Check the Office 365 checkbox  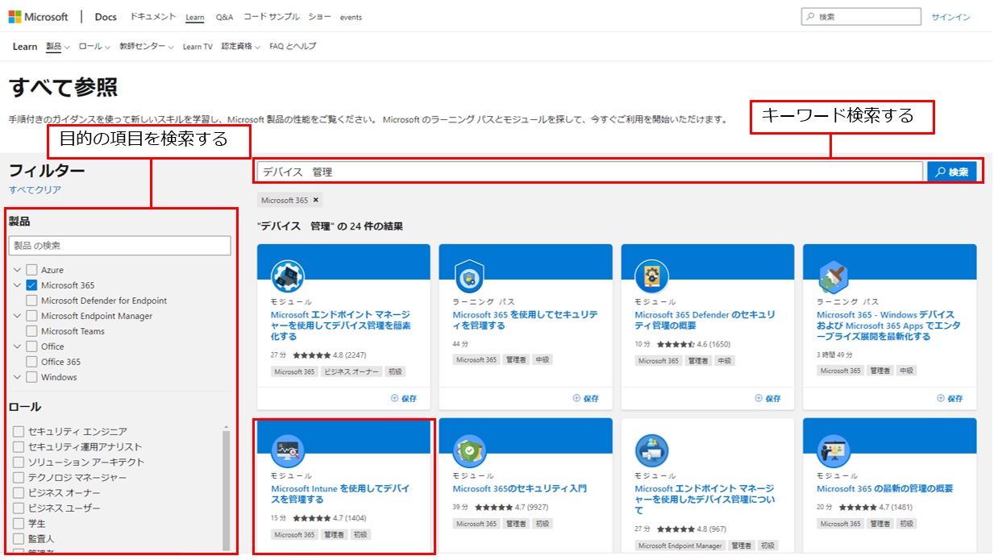(31, 362)
